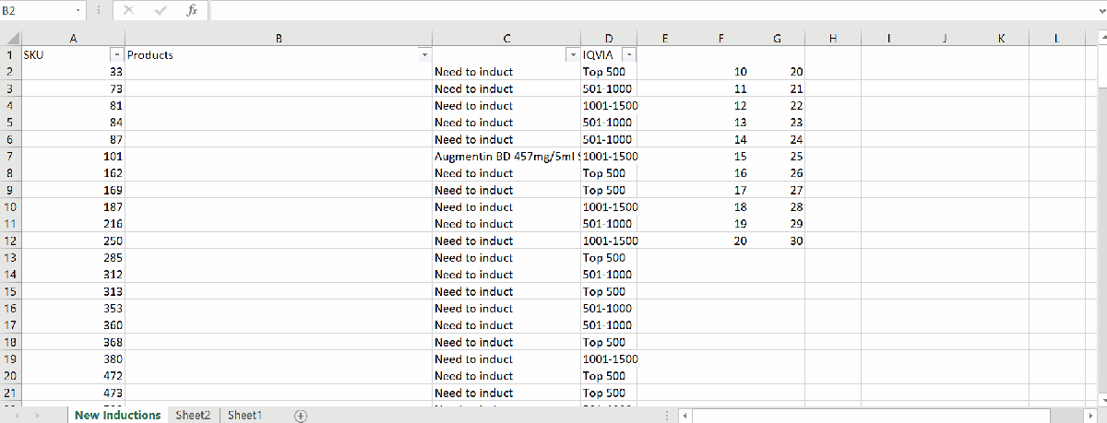Click the sheet tab bar splitter dots
Viewport: 1107px width, 423px height.
667,416
